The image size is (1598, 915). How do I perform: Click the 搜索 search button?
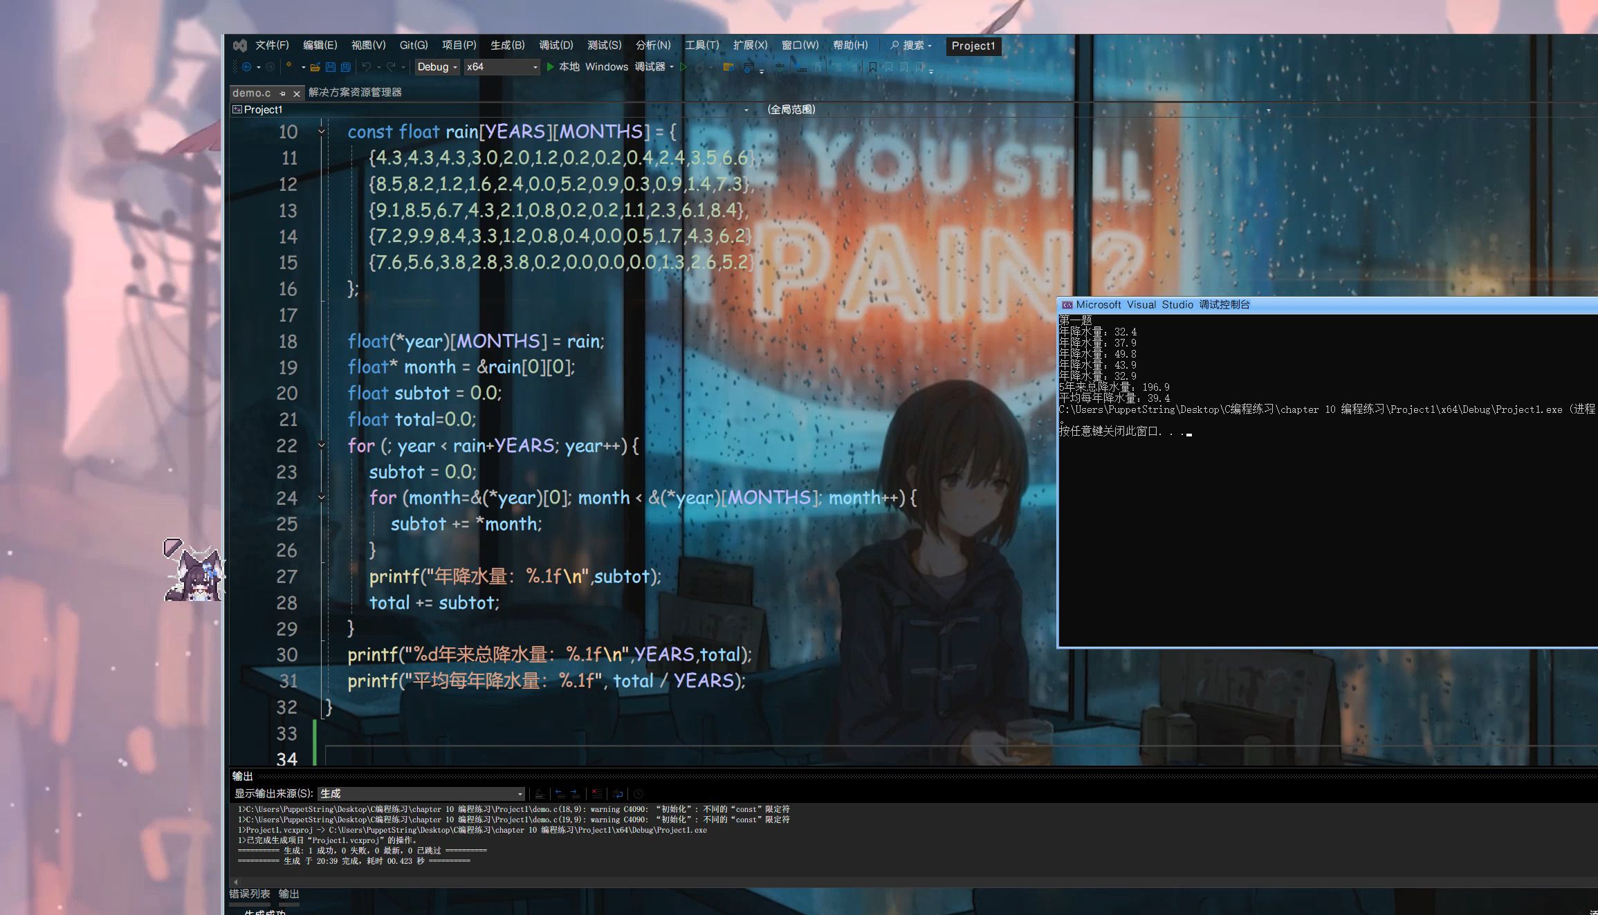tap(911, 45)
